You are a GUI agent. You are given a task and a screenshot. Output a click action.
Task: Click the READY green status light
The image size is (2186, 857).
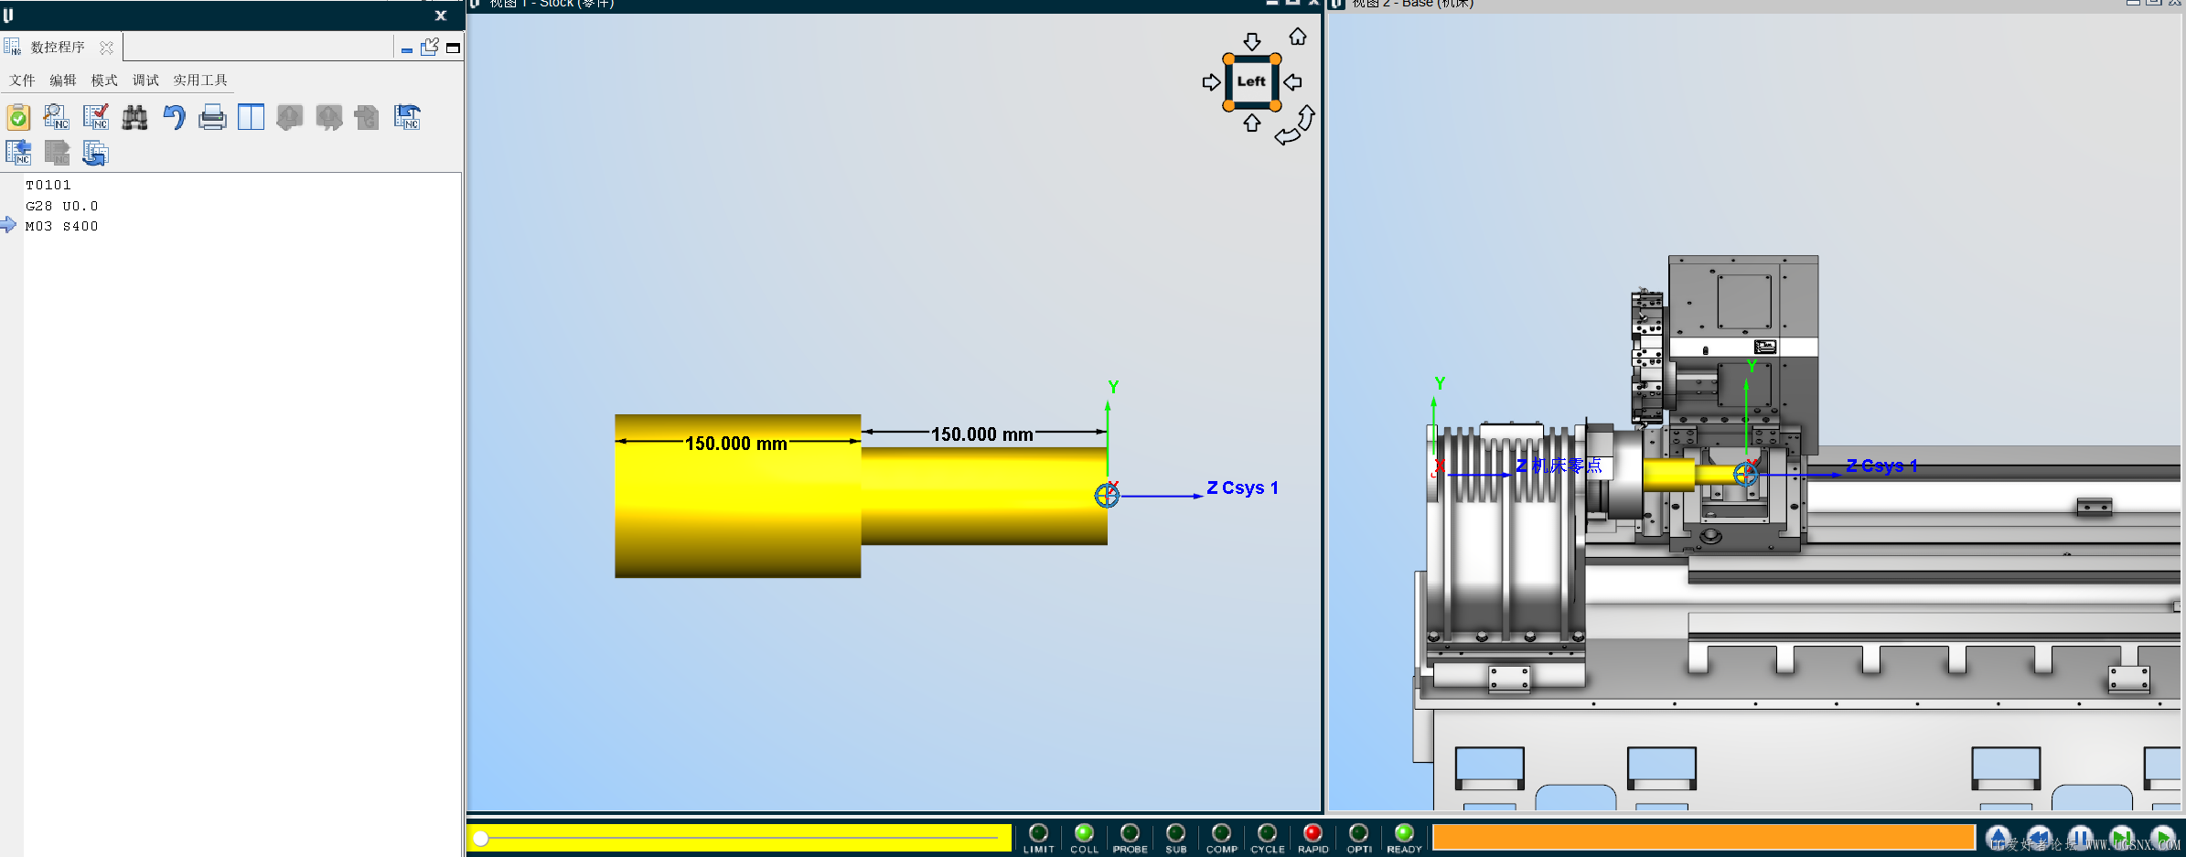pos(1404,833)
